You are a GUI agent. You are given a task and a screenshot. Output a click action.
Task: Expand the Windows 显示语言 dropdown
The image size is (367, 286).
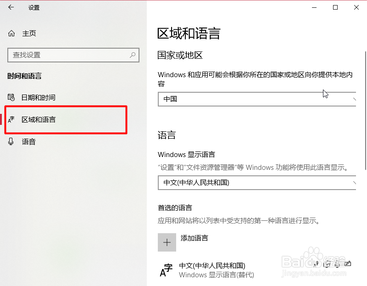coord(257,183)
